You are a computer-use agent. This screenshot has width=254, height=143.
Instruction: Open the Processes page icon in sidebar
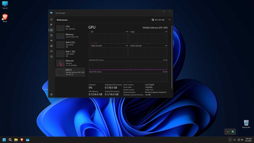tap(51, 25)
